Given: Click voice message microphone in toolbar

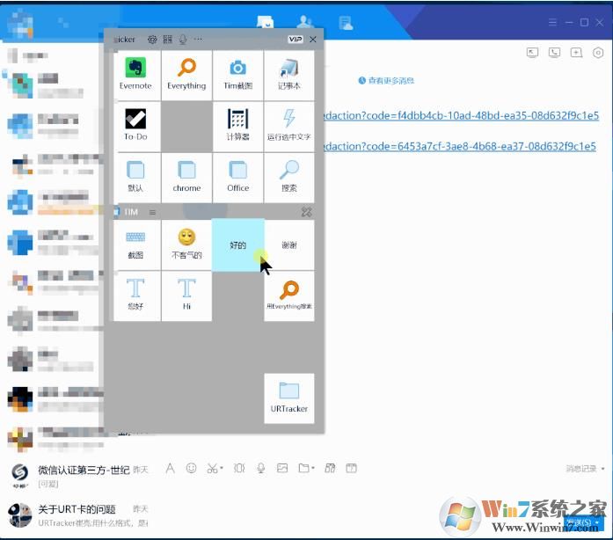Looking at the screenshot, I should [260, 468].
